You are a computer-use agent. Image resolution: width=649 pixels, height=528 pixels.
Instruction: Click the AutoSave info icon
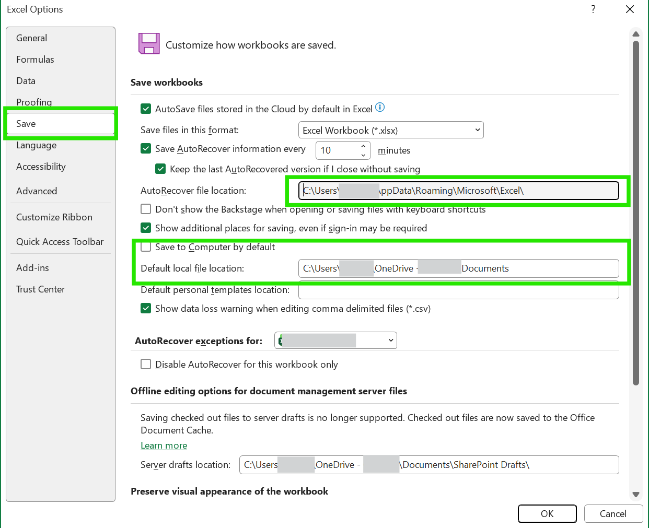tap(380, 107)
